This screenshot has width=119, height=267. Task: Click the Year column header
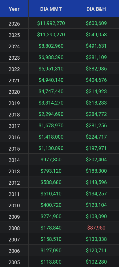[14, 9]
